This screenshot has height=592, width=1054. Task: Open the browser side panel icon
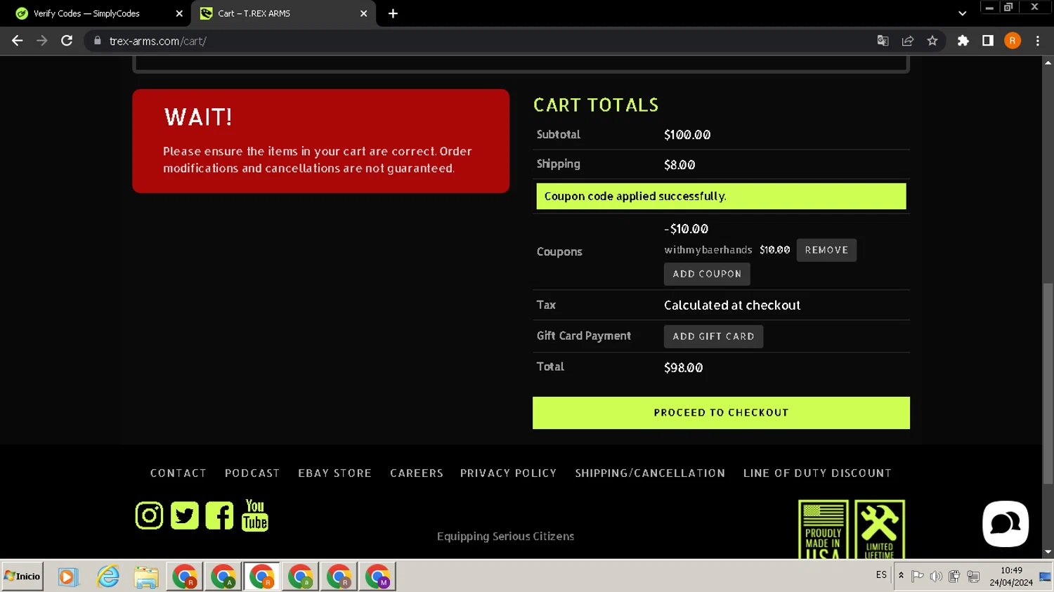point(988,41)
